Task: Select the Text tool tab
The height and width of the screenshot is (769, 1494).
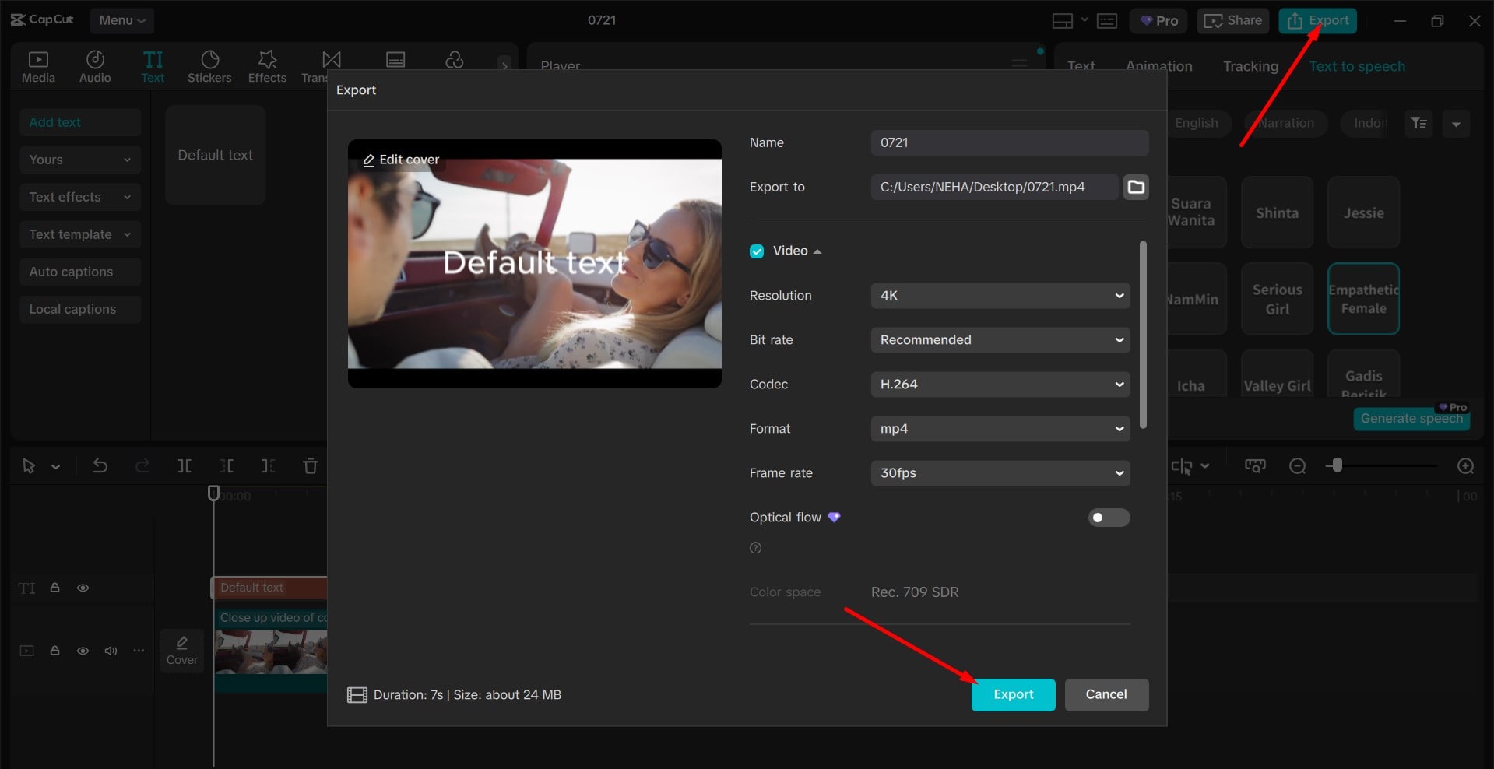Action: pyautogui.click(x=153, y=66)
